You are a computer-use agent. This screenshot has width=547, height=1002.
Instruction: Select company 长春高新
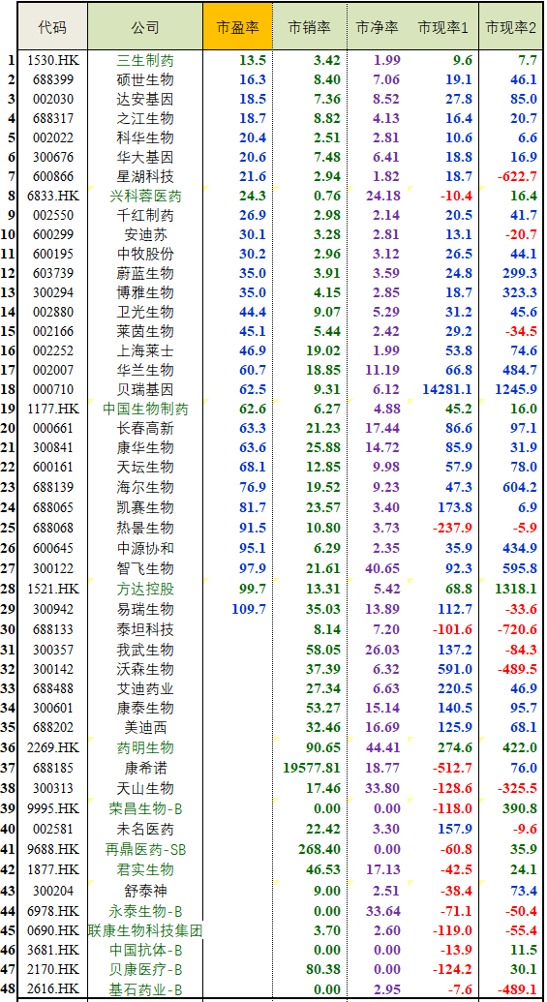coord(145,428)
